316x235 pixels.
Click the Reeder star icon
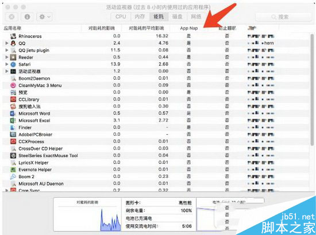(x=13, y=57)
